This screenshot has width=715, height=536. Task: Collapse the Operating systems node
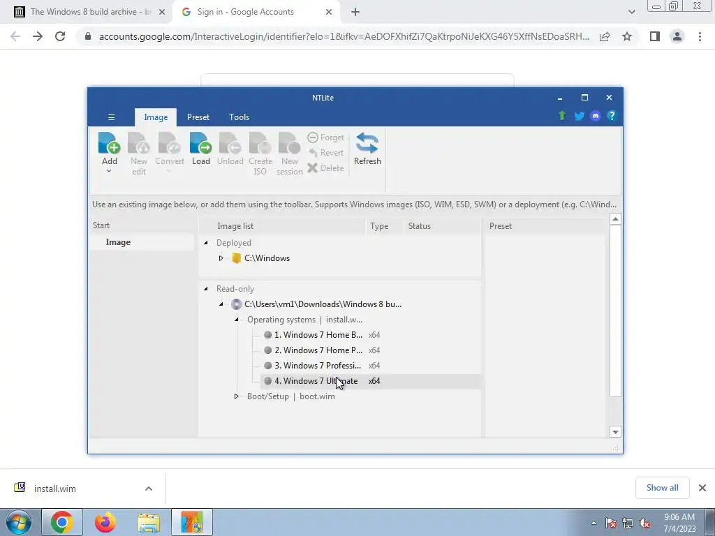pos(236,320)
